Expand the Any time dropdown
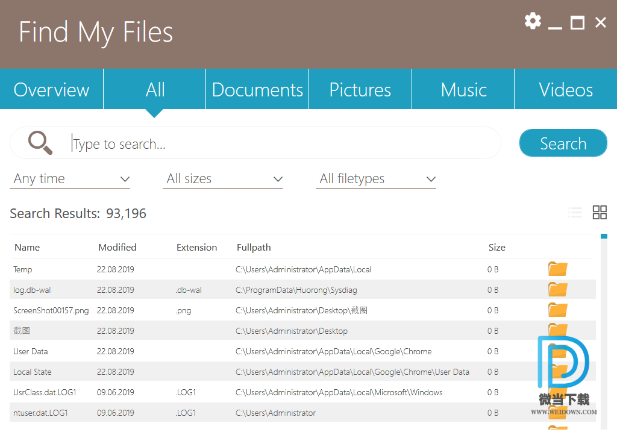Viewport: 617px width, 435px height. [70, 179]
